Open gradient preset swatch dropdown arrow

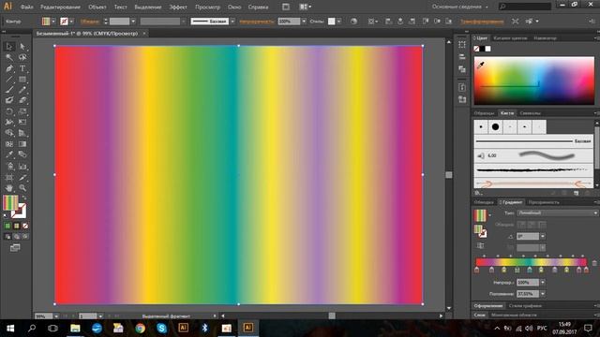(489, 215)
